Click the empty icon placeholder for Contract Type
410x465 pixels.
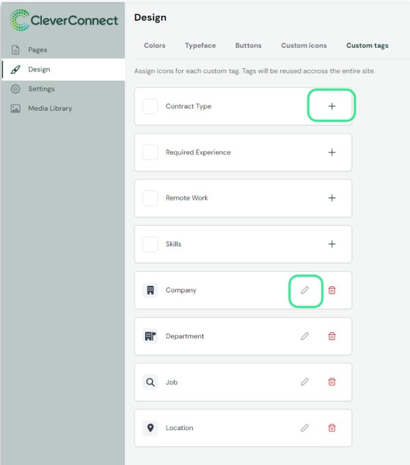[150, 106]
